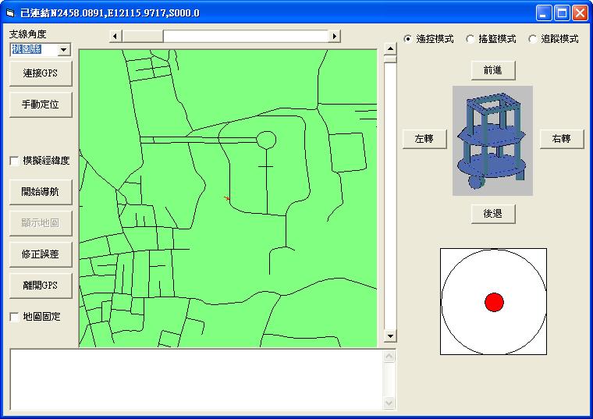Toggle the 地圖固定 checkbox
The image size is (593, 419).
tap(14, 317)
